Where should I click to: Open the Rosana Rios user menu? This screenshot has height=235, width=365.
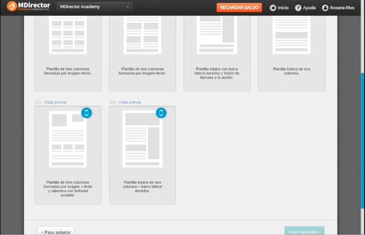point(342,8)
